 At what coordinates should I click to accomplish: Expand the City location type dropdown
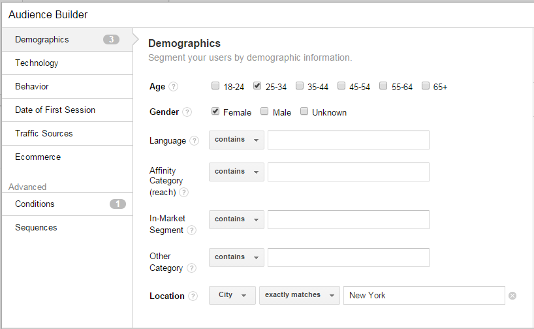[232, 295]
